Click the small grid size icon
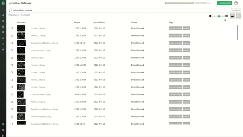Screen dimensions: 243x137 [x=226, y=16]
